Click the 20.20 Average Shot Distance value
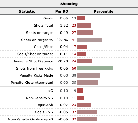Viewport: 138px width, 123px height. coord(63,61)
